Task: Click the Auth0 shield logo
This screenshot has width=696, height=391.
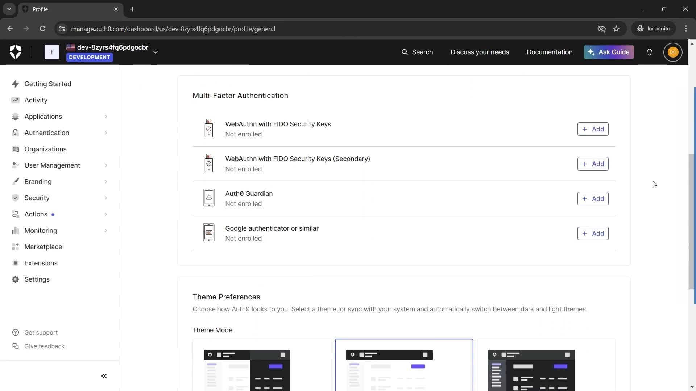Action: click(x=15, y=52)
